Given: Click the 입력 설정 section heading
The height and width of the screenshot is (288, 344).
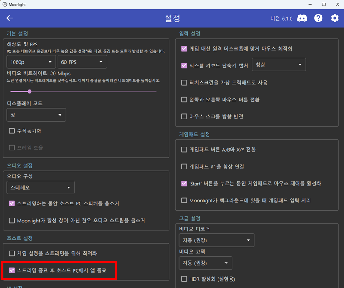Looking at the screenshot, I should point(190,34).
